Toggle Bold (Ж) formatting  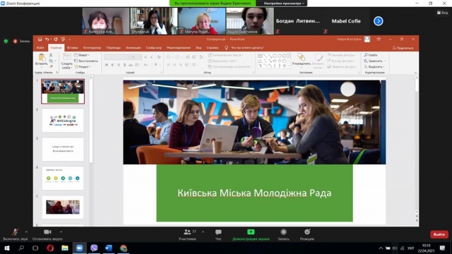point(107,65)
